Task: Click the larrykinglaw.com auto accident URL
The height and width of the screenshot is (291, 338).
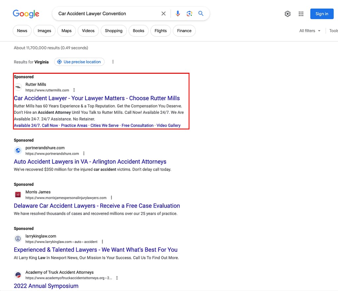Action: pyautogui.click(x=61, y=242)
